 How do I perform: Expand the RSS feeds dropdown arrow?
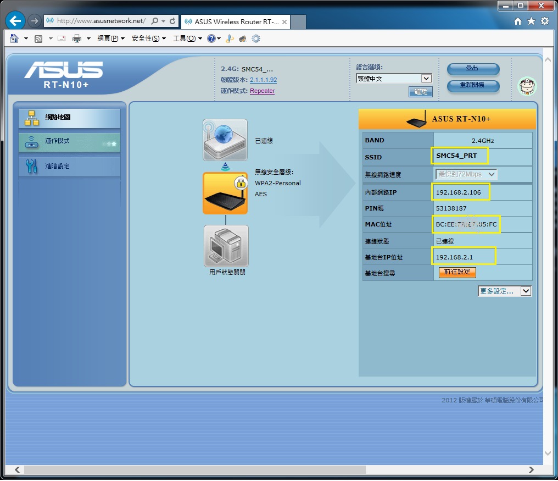[51, 38]
